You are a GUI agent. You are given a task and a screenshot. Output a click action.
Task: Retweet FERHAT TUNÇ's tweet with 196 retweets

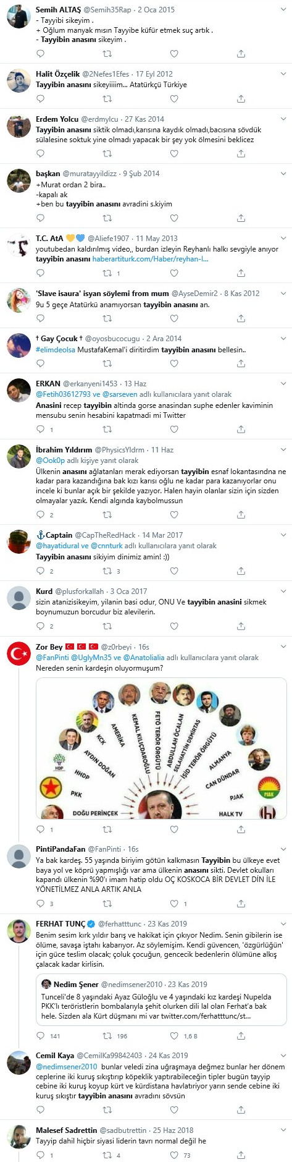[107, 1036]
